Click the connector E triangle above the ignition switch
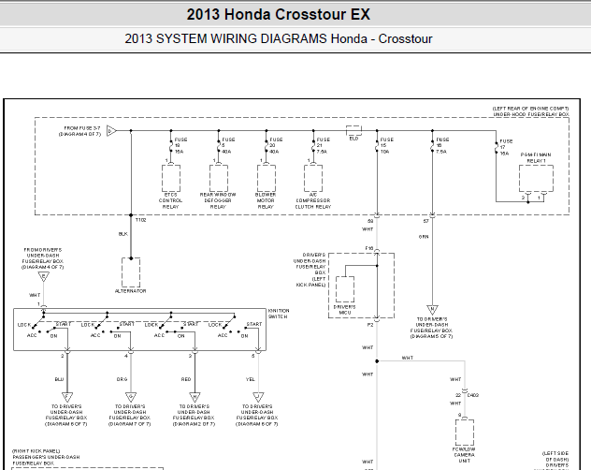The height and width of the screenshot is (470, 591). (x=44, y=277)
